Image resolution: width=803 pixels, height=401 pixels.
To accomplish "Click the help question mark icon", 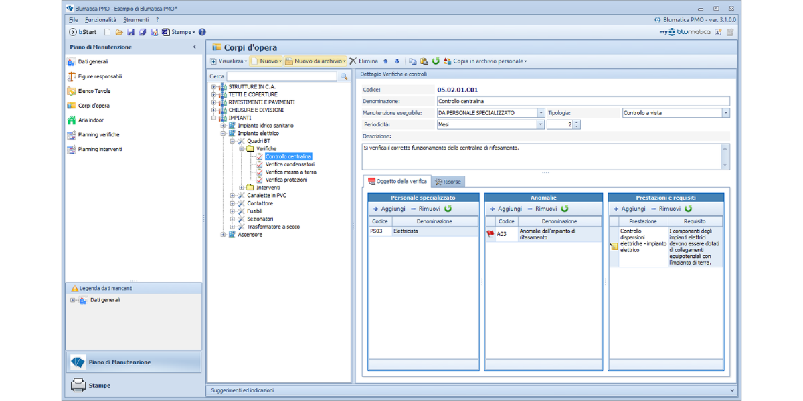I will coord(202,32).
